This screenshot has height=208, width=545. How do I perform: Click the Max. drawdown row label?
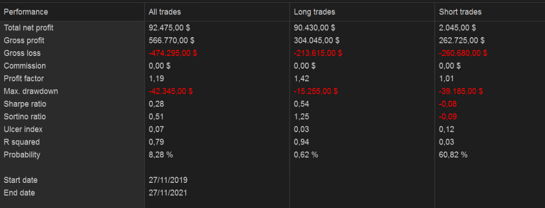coord(31,91)
